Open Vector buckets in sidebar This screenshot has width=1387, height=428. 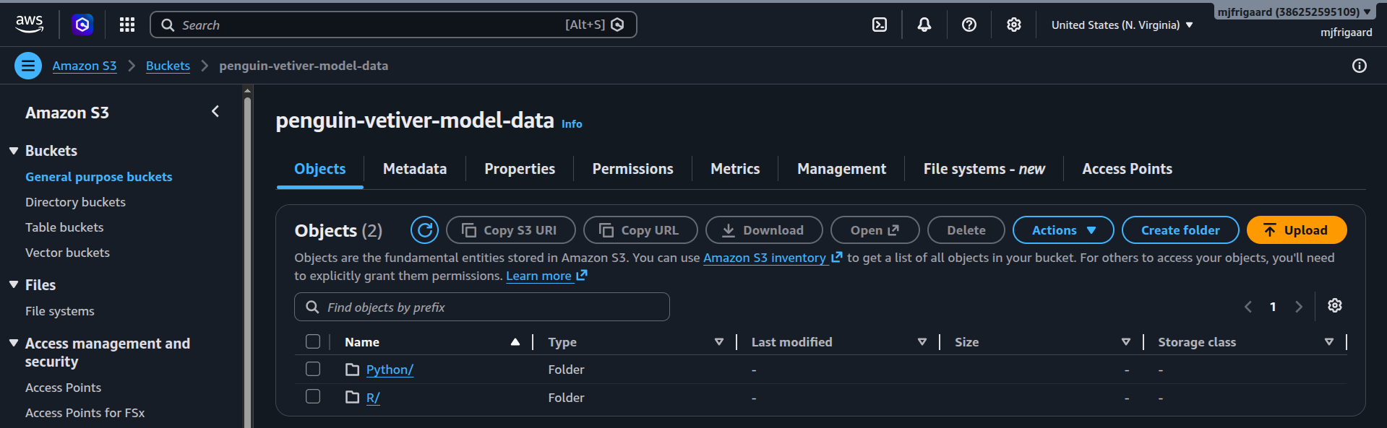coord(67,253)
